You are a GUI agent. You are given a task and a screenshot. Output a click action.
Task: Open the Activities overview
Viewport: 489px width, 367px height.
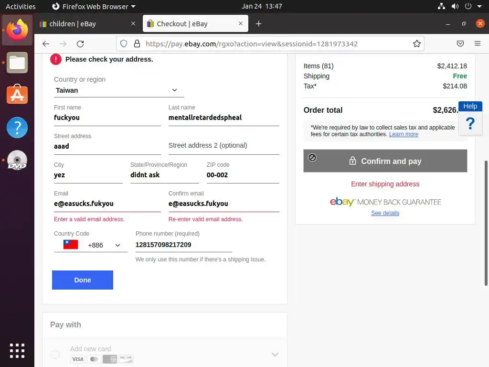pos(21,6)
